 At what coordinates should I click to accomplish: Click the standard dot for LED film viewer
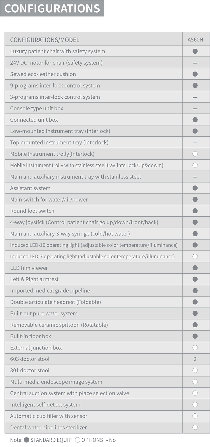point(195,268)
